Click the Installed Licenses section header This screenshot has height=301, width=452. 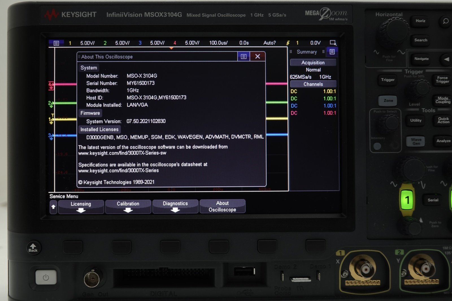[99, 129]
